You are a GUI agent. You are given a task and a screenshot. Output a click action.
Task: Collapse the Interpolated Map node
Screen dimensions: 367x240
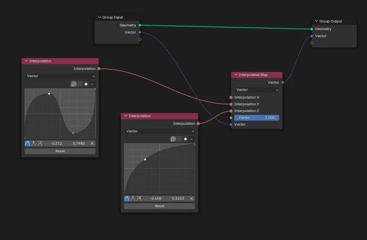[x=236, y=74]
